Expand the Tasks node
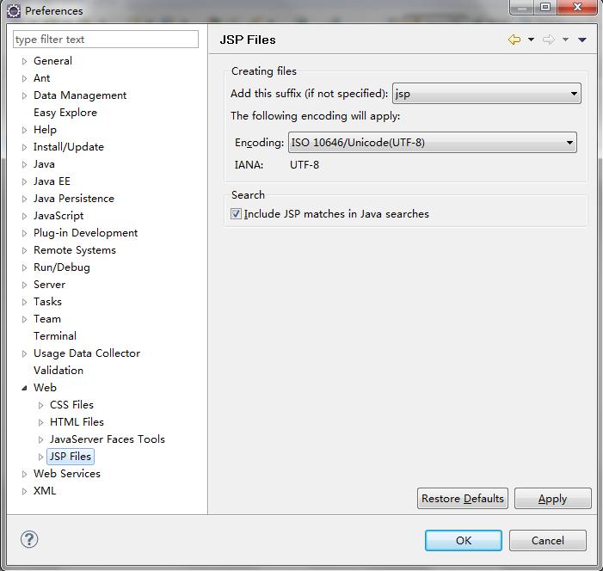The height and width of the screenshot is (571, 603). point(24,302)
